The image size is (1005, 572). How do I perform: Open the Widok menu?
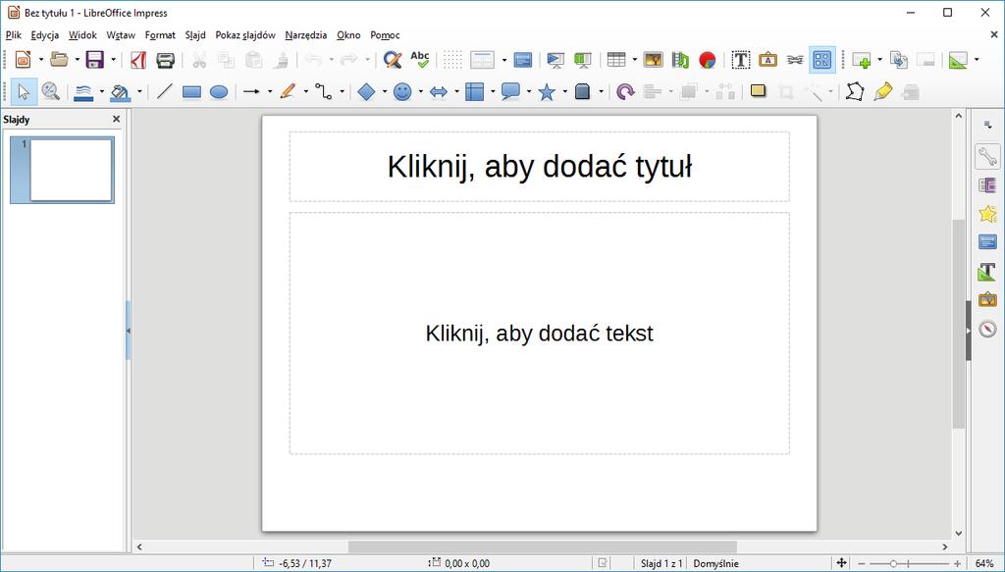tap(82, 35)
